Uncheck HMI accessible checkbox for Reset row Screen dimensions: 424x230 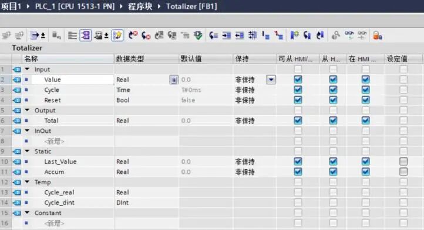[298, 100]
